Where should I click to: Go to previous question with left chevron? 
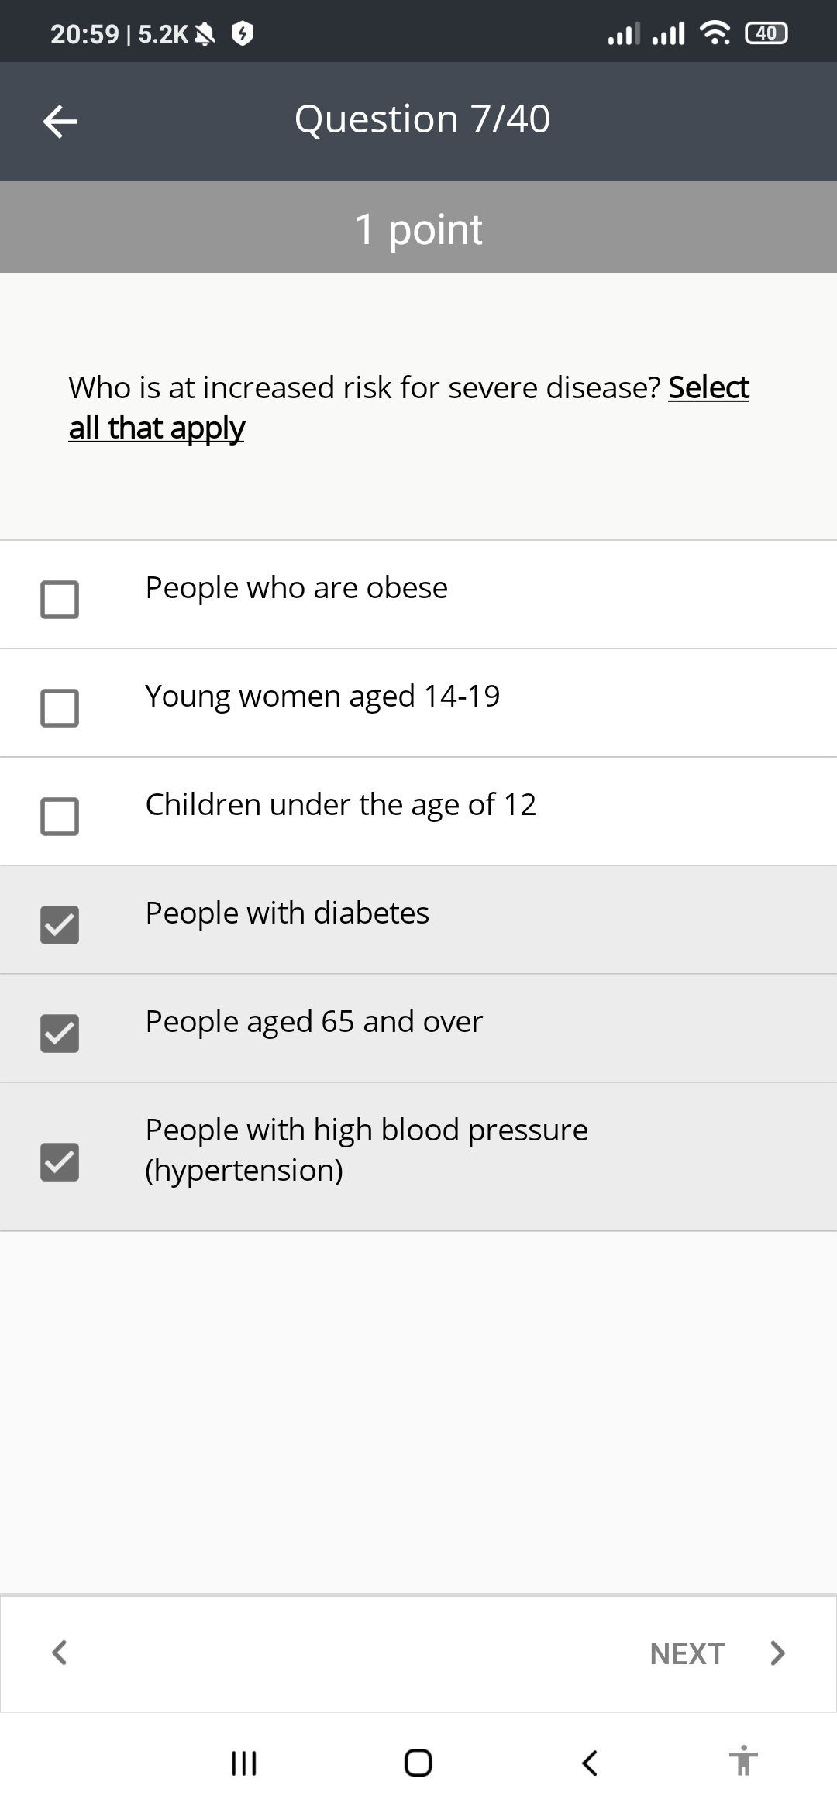click(x=59, y=1653)
